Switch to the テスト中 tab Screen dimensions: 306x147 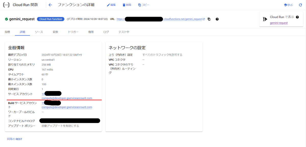(124, 32)
